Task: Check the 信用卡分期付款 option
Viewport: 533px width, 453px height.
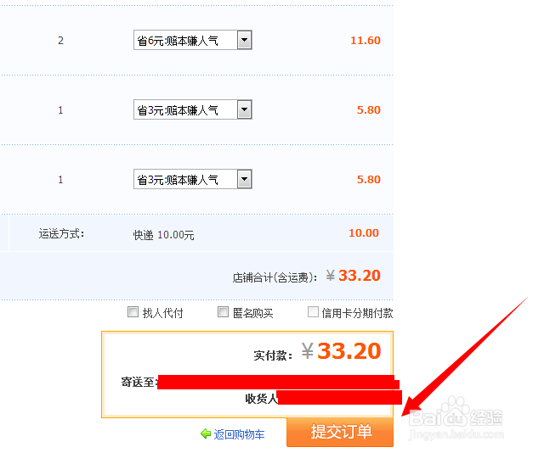Action: click(313, 312)
